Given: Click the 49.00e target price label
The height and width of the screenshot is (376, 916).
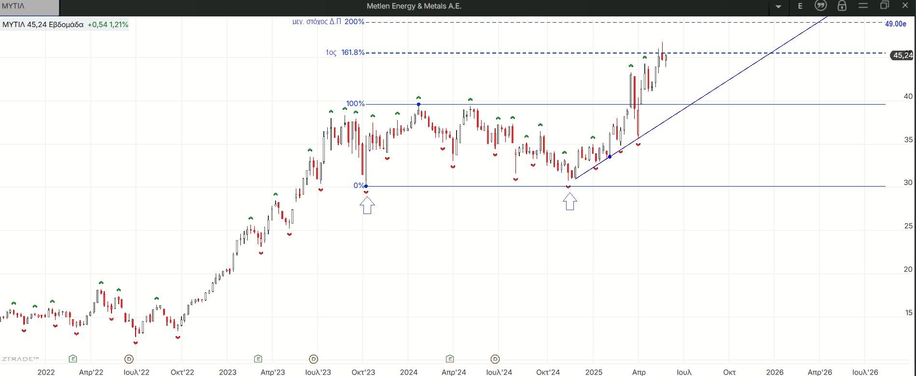Looking at the screenshot, I should (x=896, y=24).
